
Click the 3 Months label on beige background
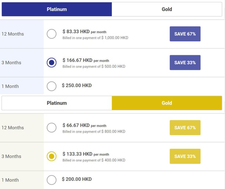[x=11, y=156]
